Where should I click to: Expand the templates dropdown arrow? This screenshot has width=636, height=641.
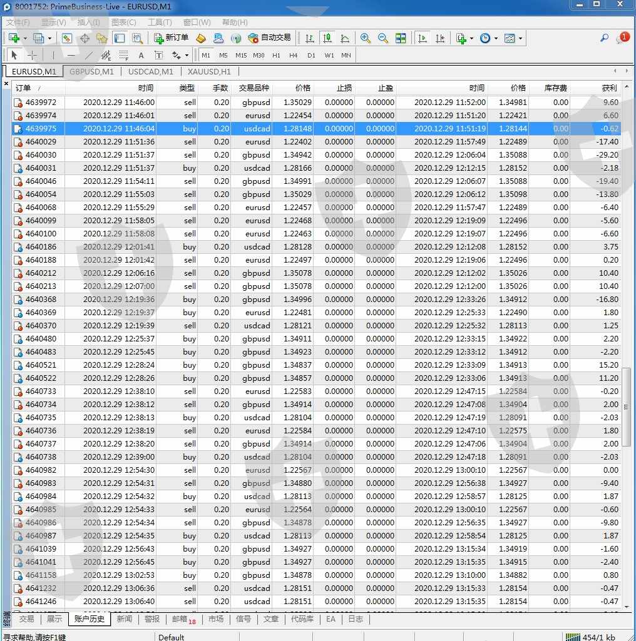pos(520,38)
